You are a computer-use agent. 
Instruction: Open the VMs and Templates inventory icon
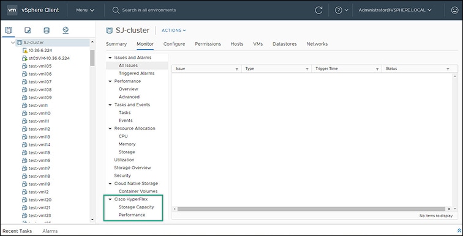click(x=28, y=30)
